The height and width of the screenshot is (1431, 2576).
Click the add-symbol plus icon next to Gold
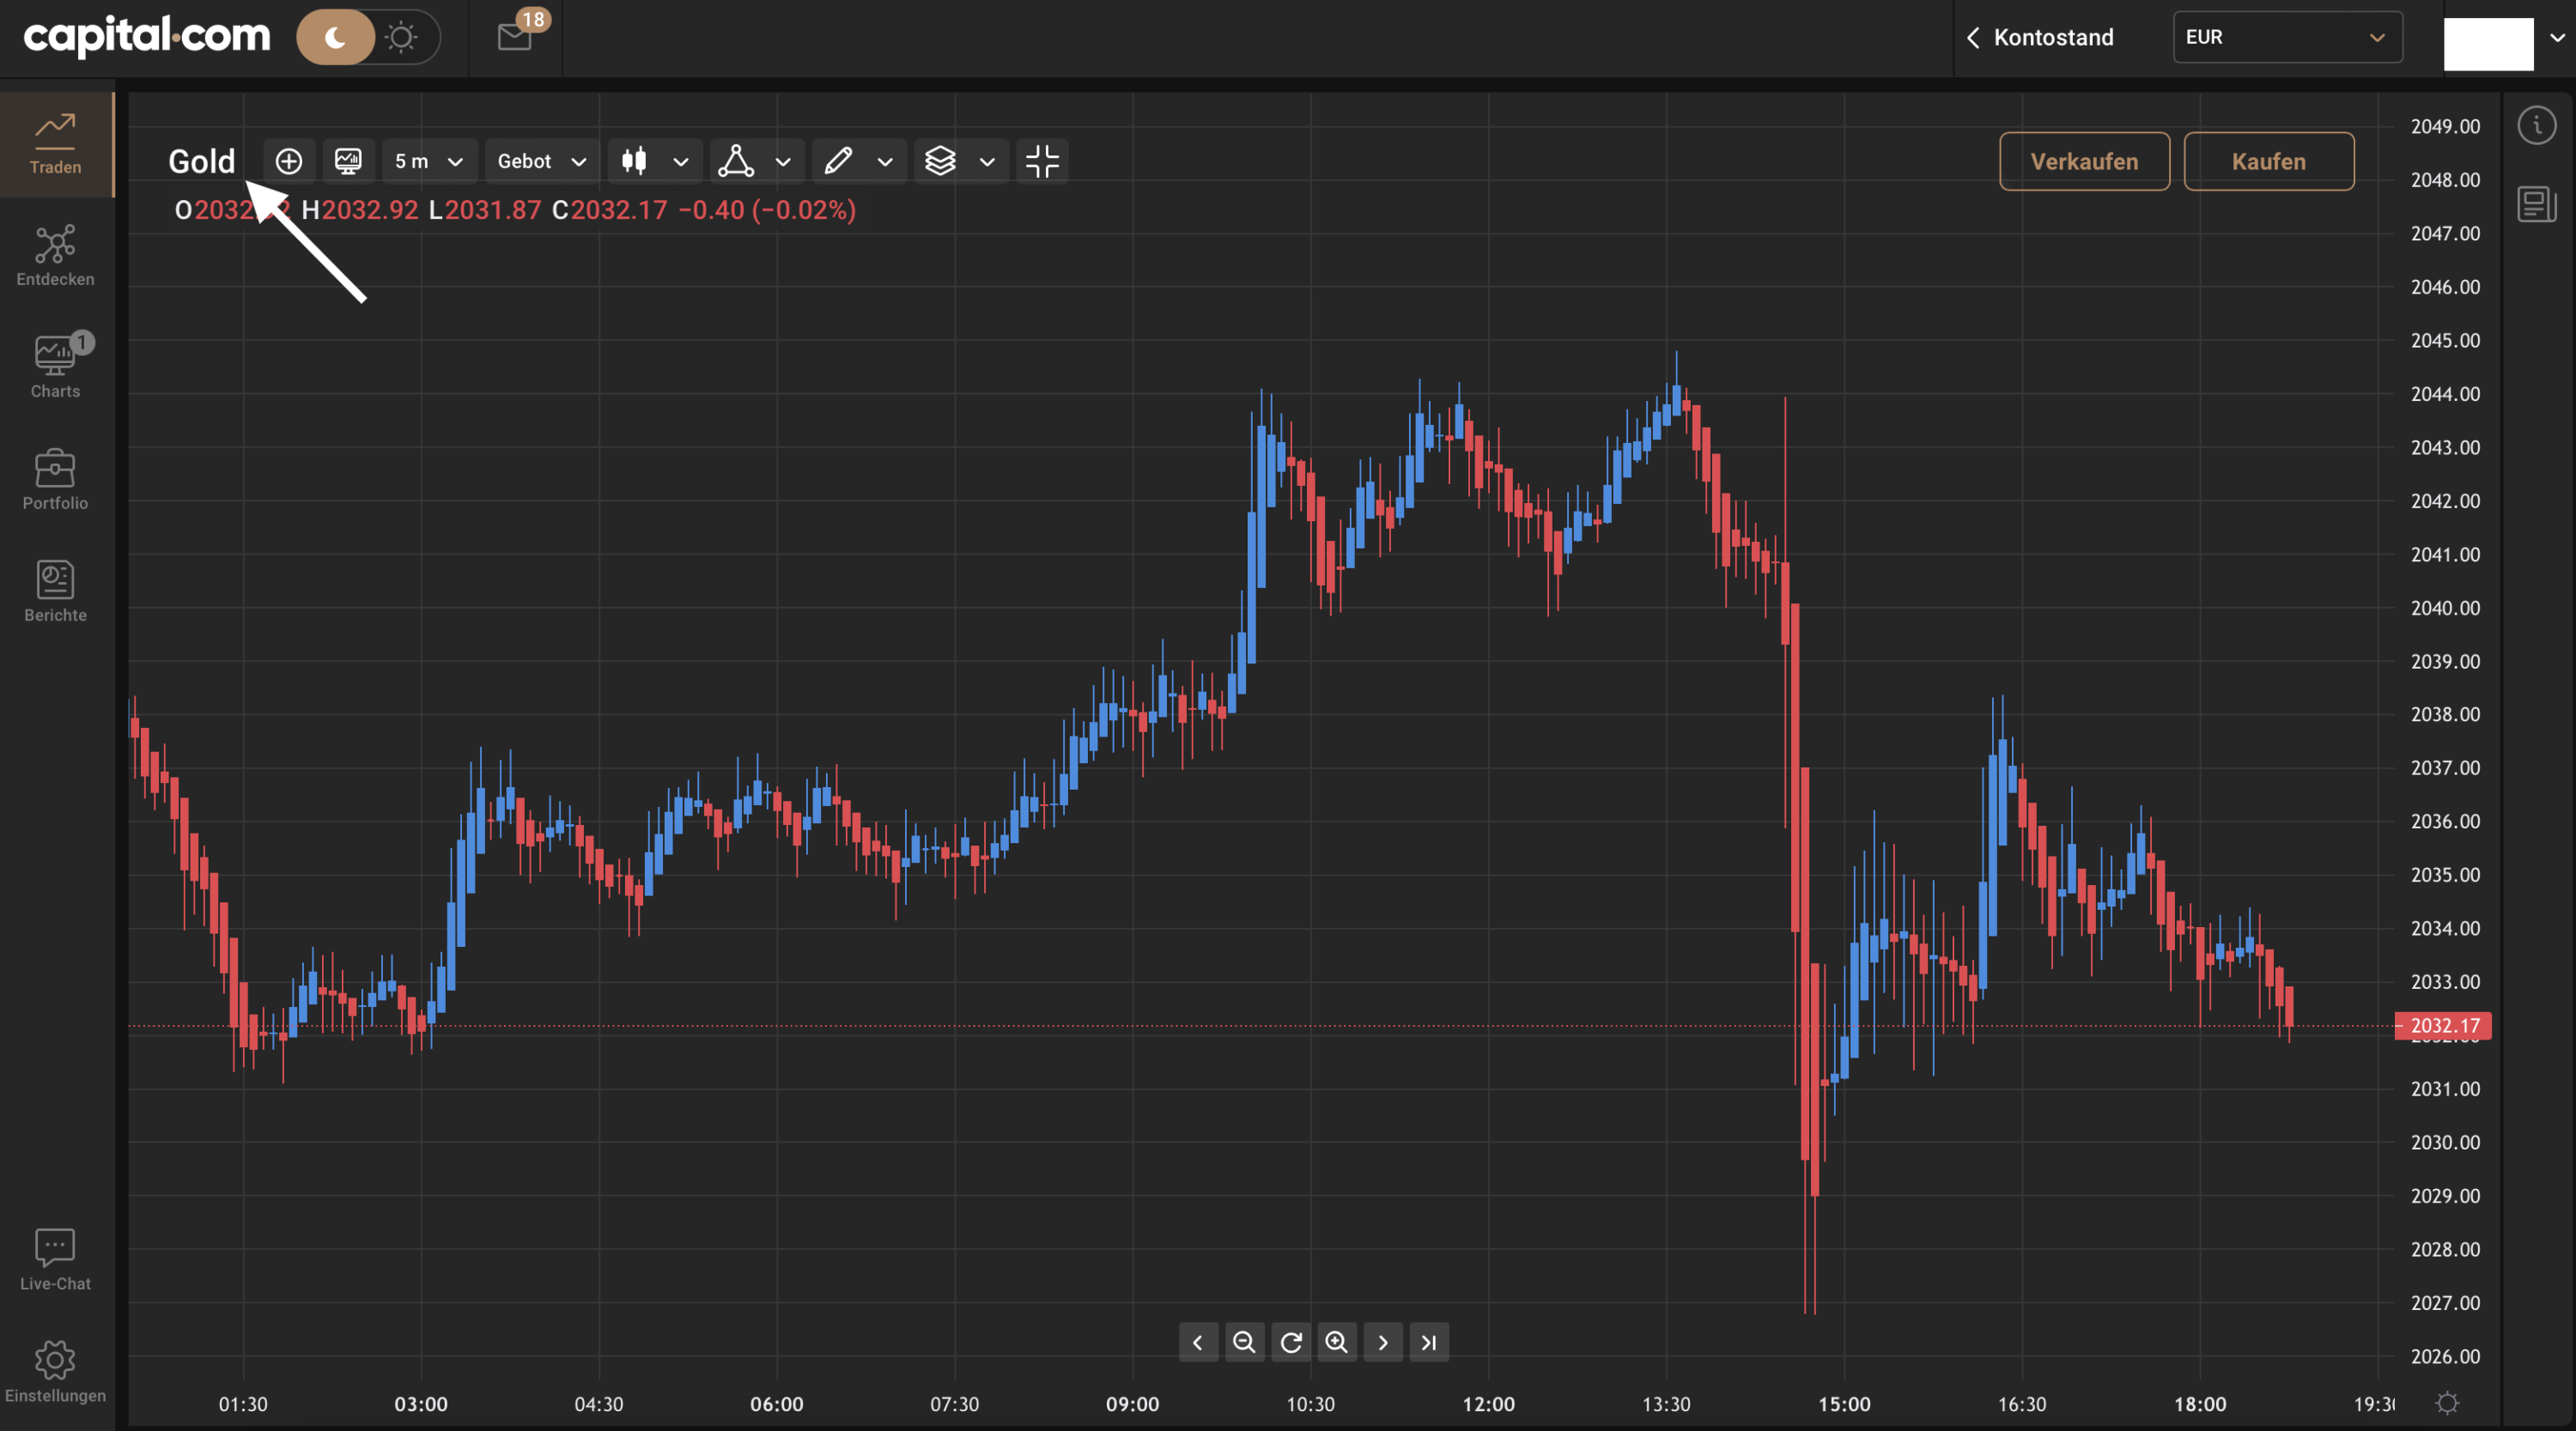click(289, 161)
